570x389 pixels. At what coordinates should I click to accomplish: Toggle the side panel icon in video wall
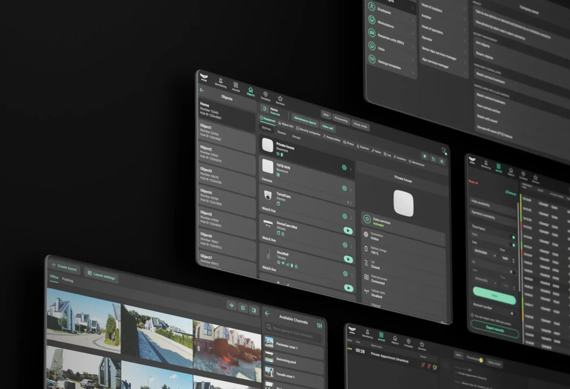pyautogui.click(x=254, y=311)
